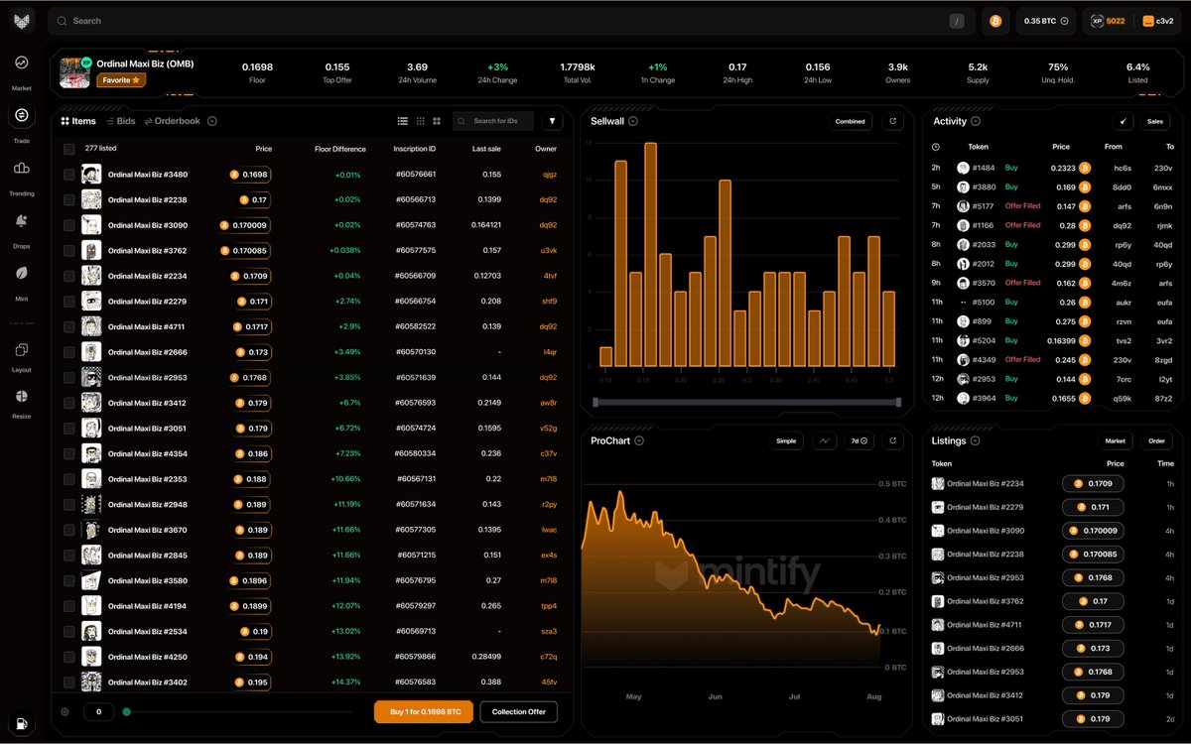
Task: Click the Bitcoin network icon in header
Action: (x=995, y=21)
